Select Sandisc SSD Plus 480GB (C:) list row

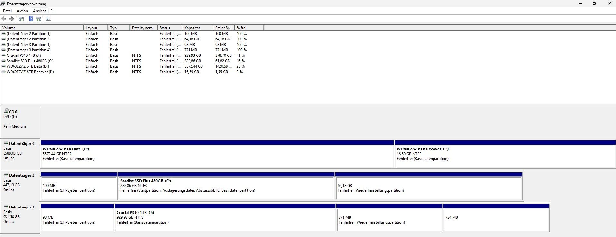pyautogui.click(x=132, y=61)
